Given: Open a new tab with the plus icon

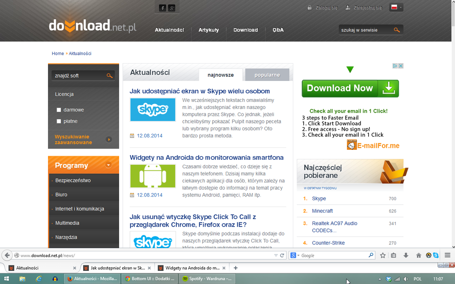Looking at the screenshot, I should click(236, 268).
